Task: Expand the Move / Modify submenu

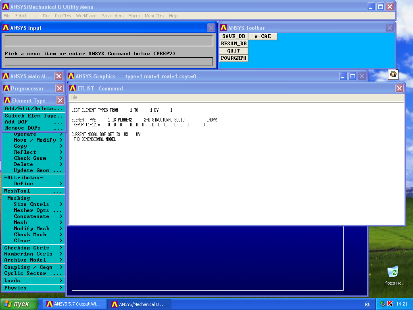Action: tap(34, 140)
